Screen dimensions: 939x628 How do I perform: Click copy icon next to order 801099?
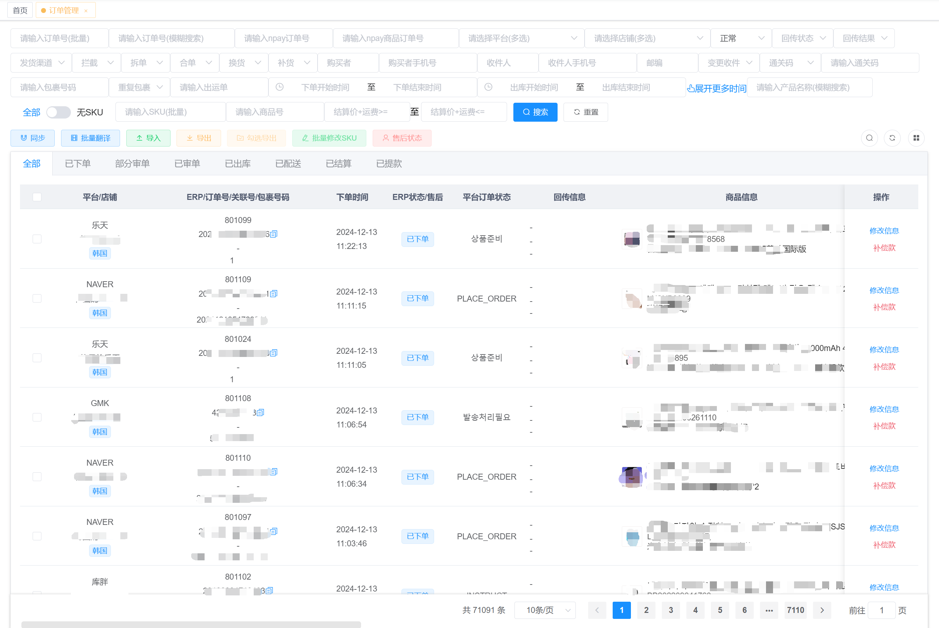[274, 234]
